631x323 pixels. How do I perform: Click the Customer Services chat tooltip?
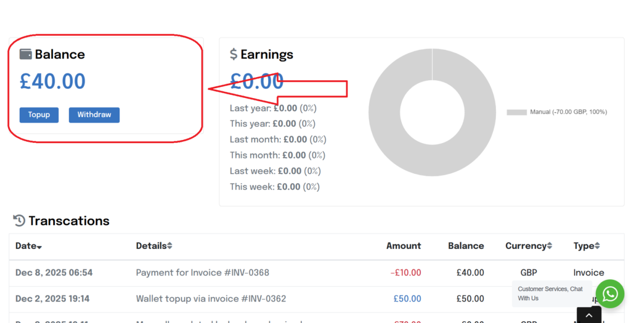551,293
